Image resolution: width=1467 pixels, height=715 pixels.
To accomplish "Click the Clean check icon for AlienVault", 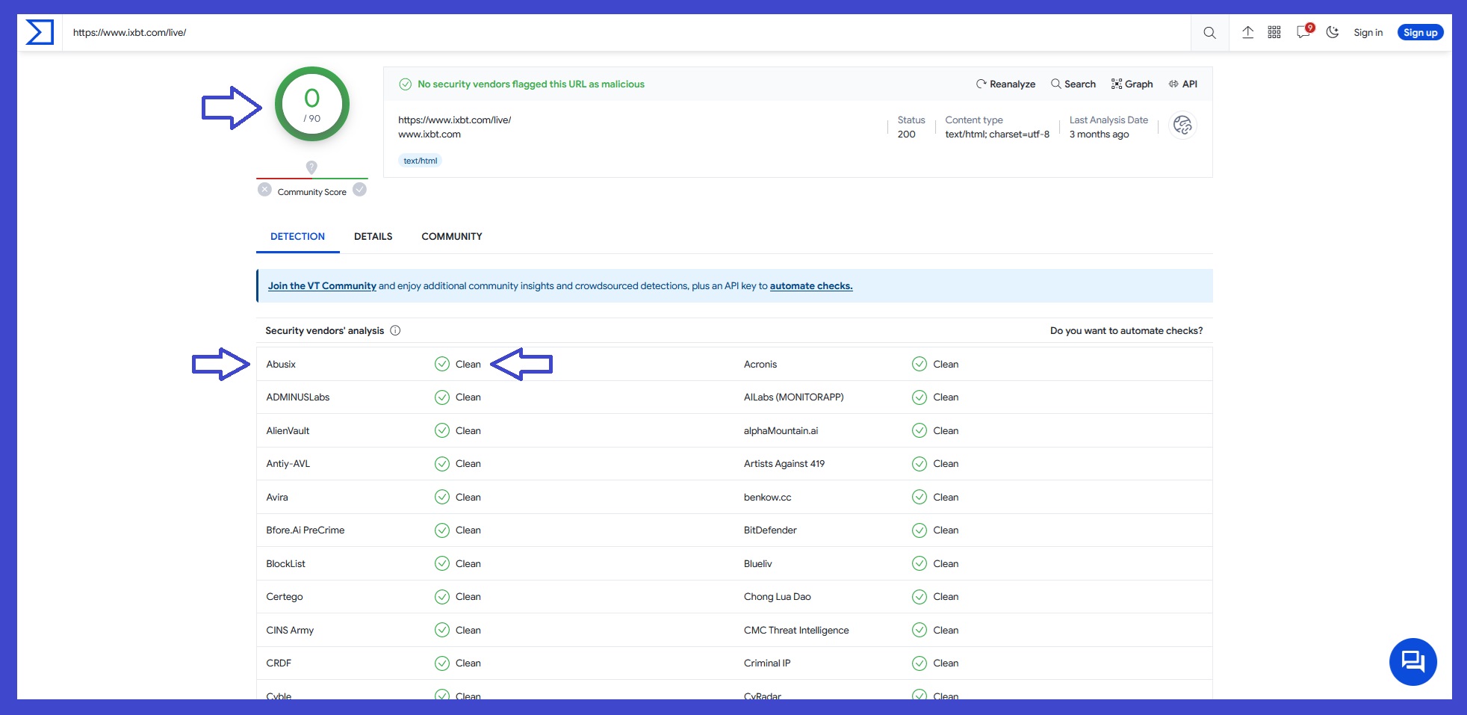I will click(x=442, y=430).
